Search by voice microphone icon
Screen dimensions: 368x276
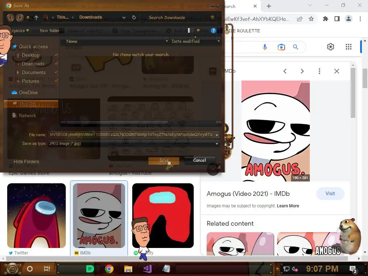265,47
